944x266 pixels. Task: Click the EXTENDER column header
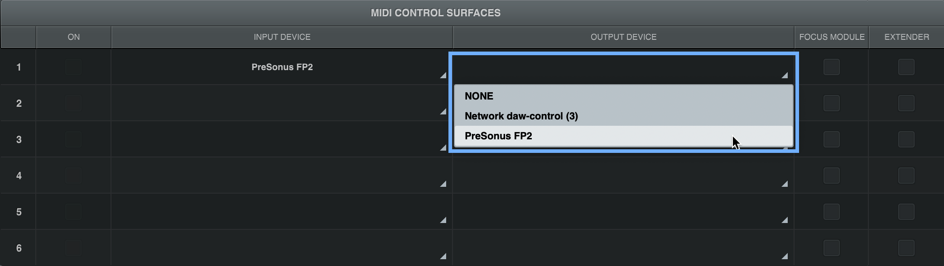(905, 37)
